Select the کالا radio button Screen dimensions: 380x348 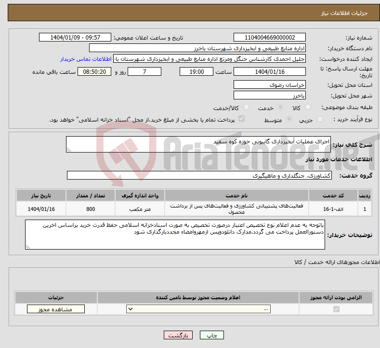click(x=308, y=107)
